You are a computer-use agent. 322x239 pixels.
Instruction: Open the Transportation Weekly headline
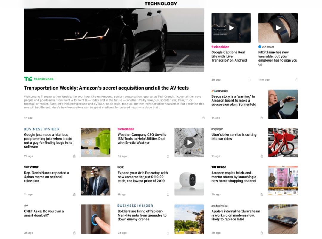[x=106, y=88]
